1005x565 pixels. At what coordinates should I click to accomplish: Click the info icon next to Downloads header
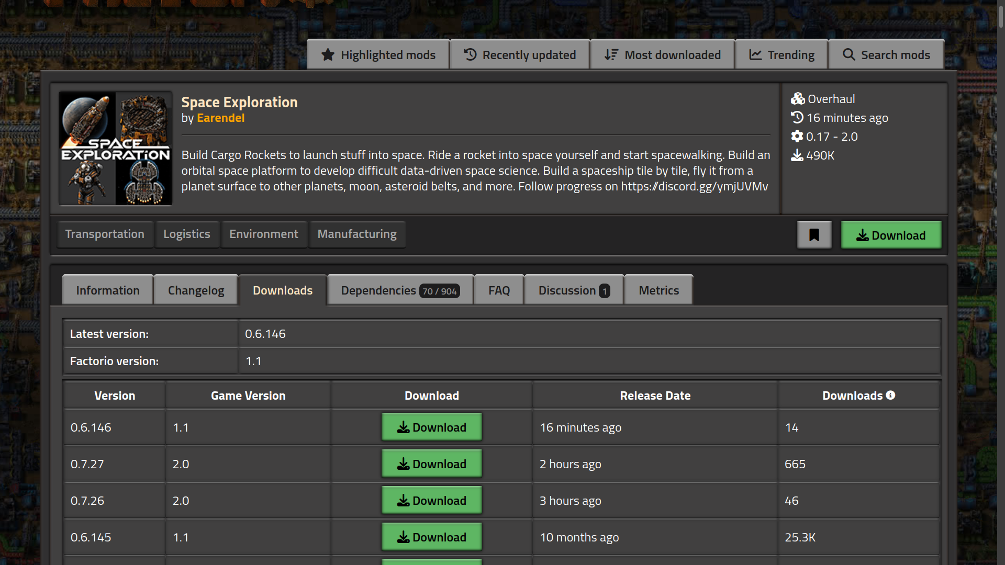coord(890,395)
